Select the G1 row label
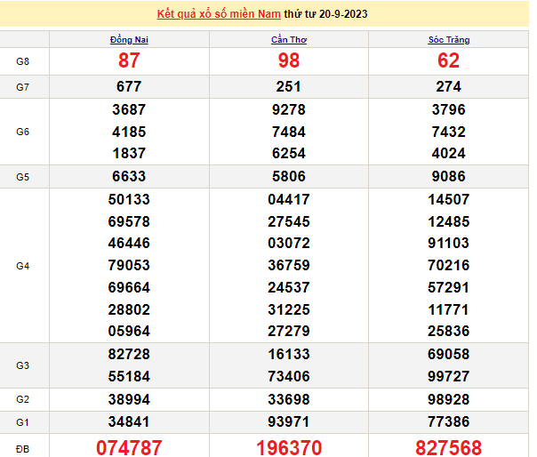 point(23,421)
